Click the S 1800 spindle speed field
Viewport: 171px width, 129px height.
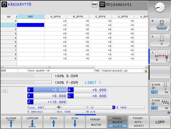pos(130,108)
